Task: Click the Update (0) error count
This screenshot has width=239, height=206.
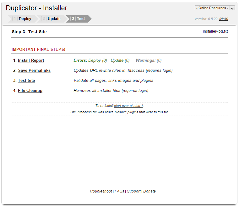Action: coord(120,61)
